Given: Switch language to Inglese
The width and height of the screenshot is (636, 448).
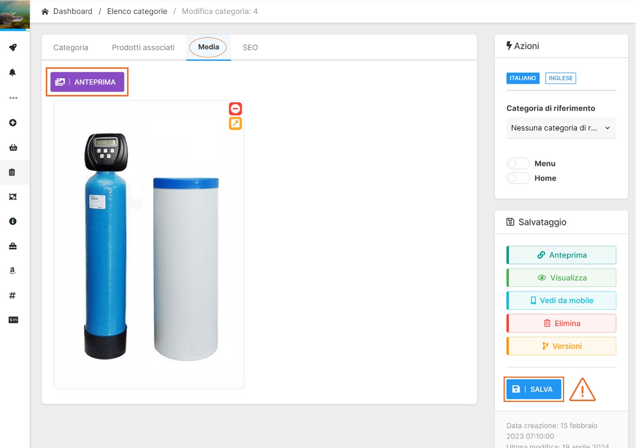Looking at the screenshot, I should [x=560, y=78].
